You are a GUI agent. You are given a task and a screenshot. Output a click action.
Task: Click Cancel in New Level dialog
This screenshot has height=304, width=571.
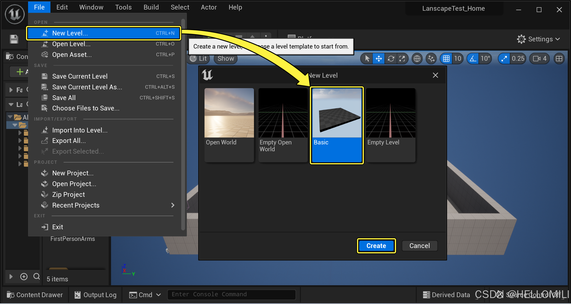(420, 246)
